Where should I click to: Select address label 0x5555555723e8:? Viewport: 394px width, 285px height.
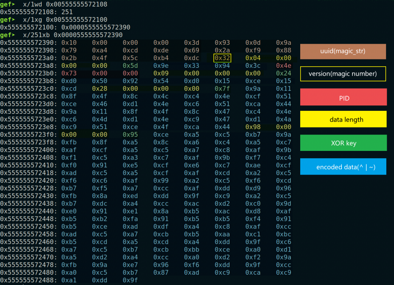pos(29,127)
